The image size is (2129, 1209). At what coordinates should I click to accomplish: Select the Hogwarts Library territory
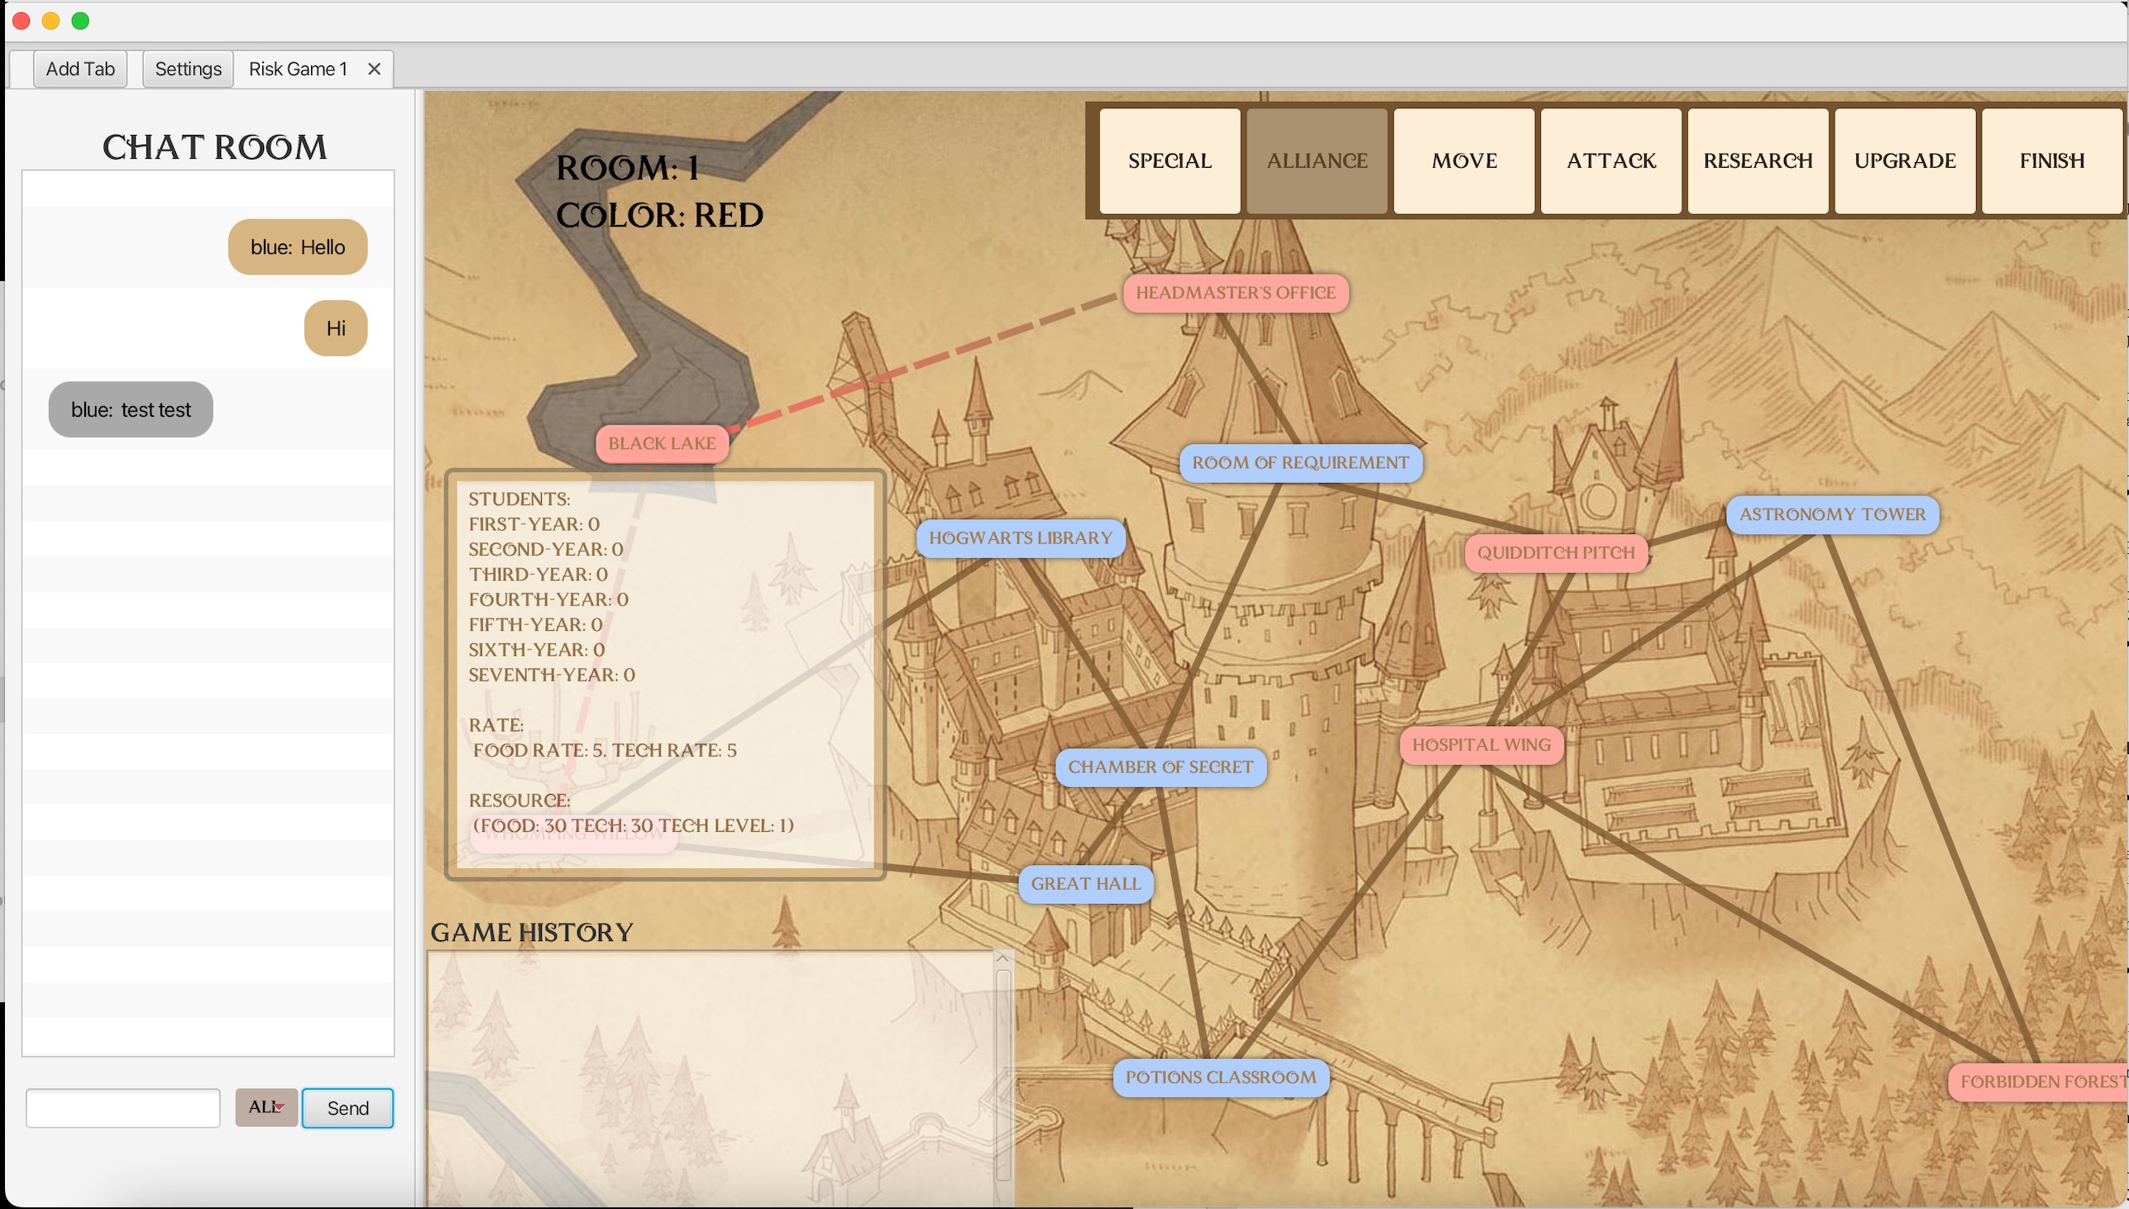pyautogui.click(x=1021, y=538)
